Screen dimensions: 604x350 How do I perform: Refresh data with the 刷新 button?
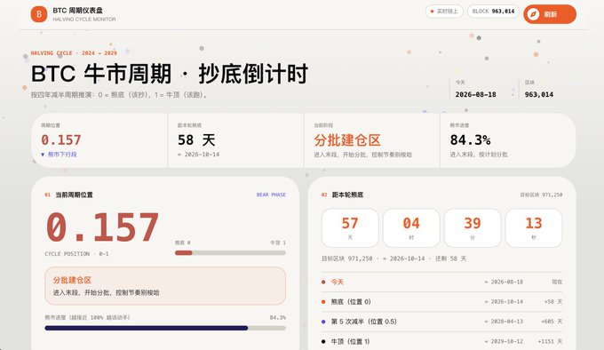(x=550, y=14)
